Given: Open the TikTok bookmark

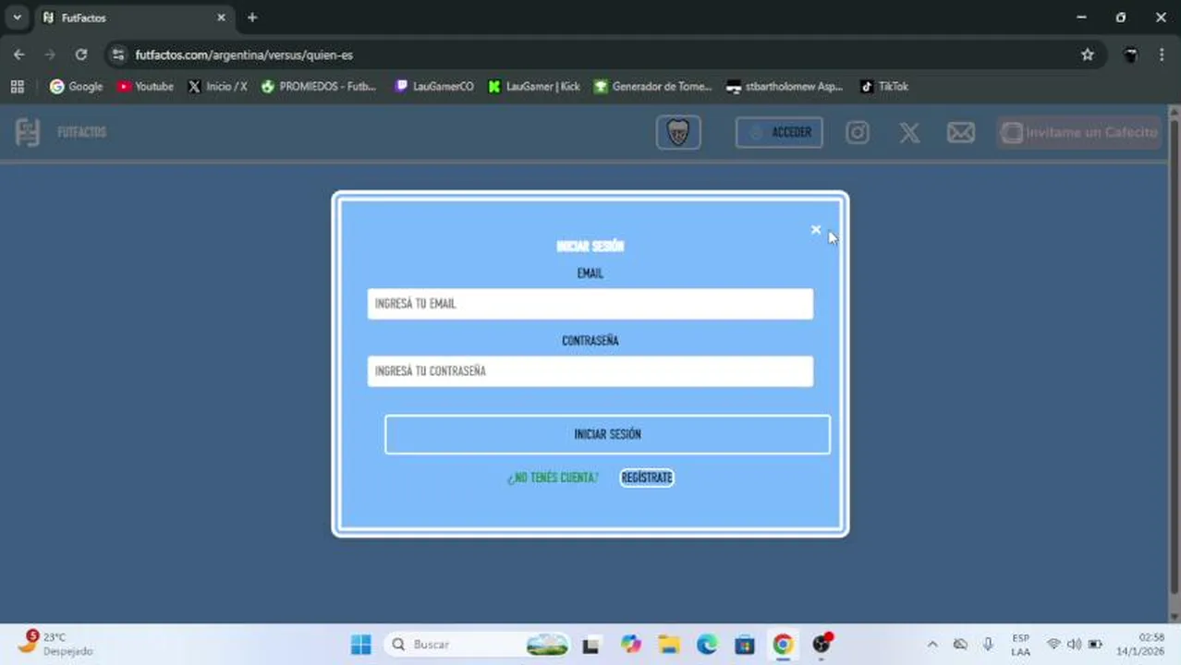Looking at the screenshot, I should pos(884,86).
